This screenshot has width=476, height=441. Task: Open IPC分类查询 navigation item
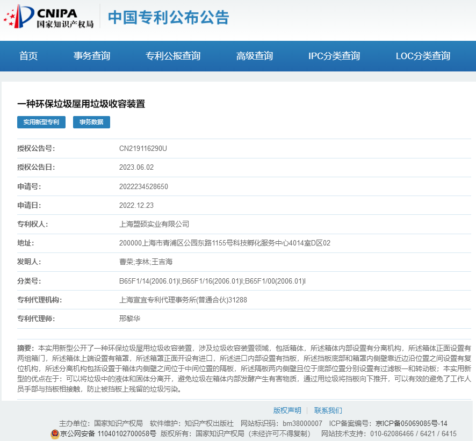(x=334, y=56)
